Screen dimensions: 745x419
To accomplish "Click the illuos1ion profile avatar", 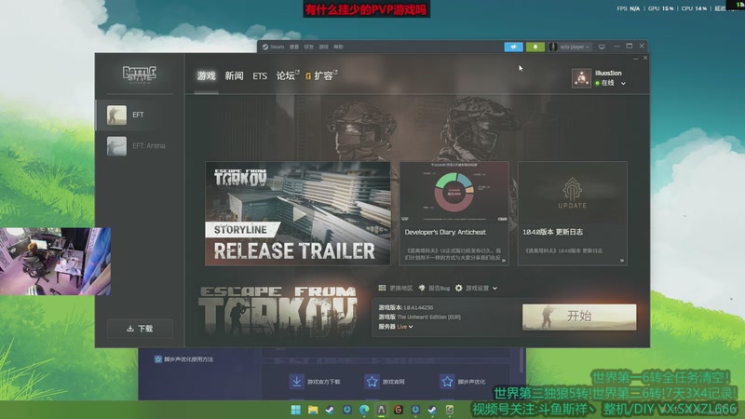I will [x=581, y=78].
